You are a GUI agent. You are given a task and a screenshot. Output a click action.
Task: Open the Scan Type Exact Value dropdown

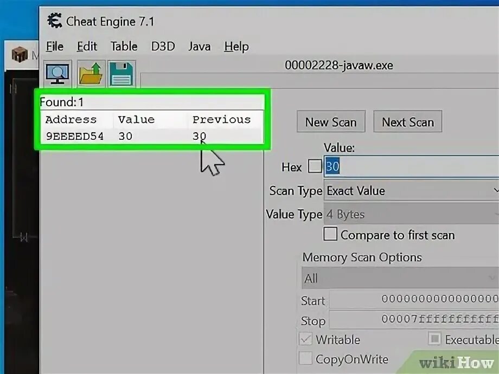pos(411,190)
